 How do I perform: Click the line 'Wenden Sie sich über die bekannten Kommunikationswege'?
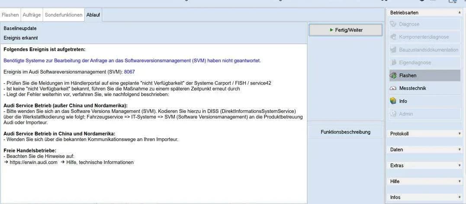tap(91, 139)
